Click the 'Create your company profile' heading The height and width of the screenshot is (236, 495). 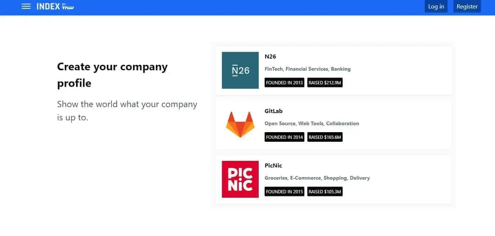click(x=112, y=75)
